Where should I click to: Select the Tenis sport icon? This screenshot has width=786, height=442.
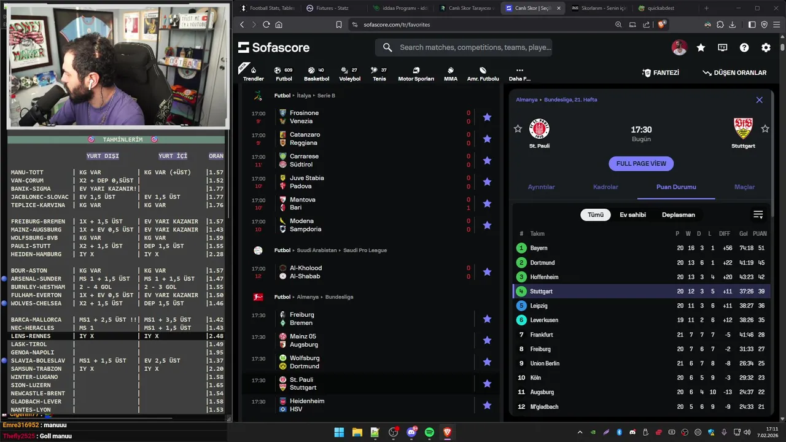pos(379,74)
